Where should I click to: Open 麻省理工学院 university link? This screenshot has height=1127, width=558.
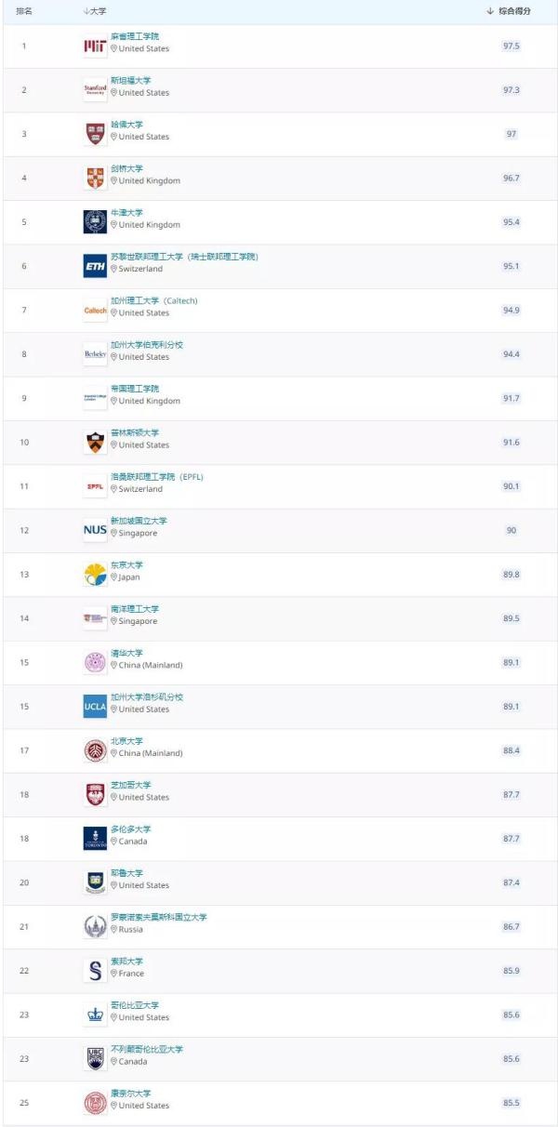[135, 36]
